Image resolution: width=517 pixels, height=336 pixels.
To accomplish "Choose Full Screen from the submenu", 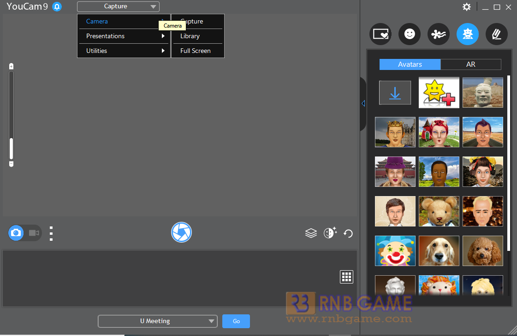I will pyautogui.click(x=198, y=51).
